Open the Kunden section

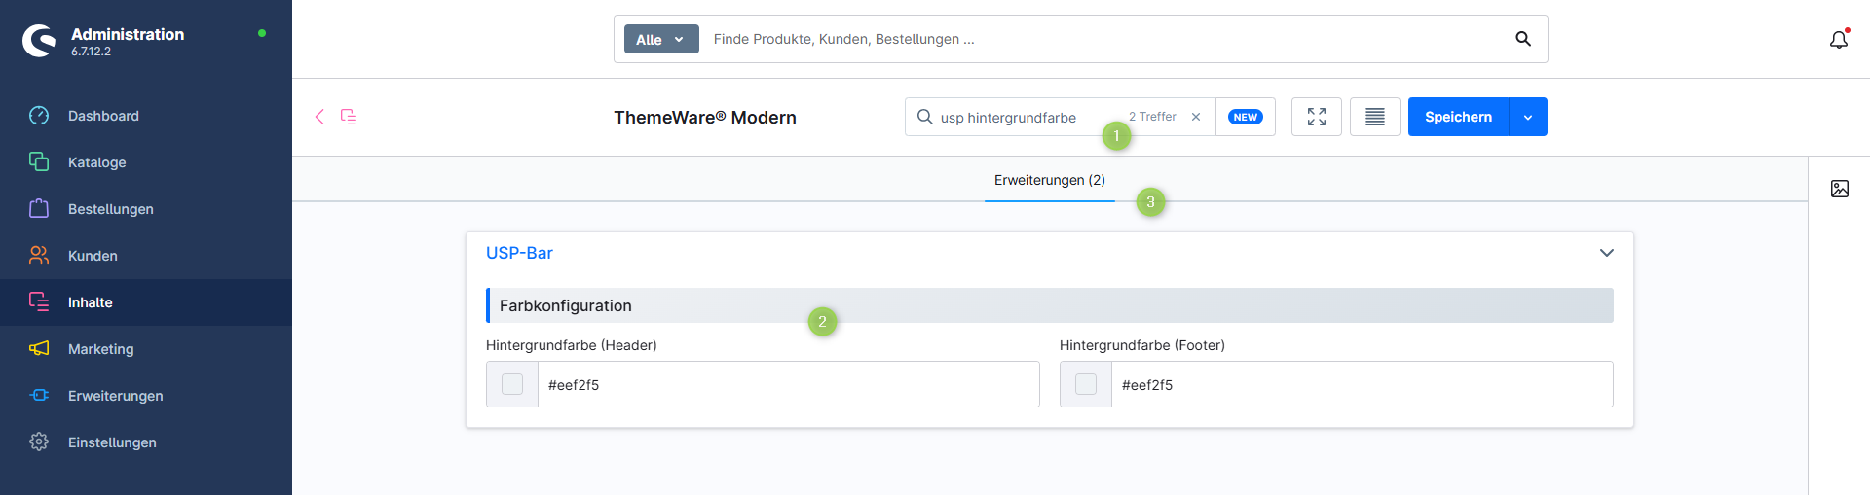point(146,256)
